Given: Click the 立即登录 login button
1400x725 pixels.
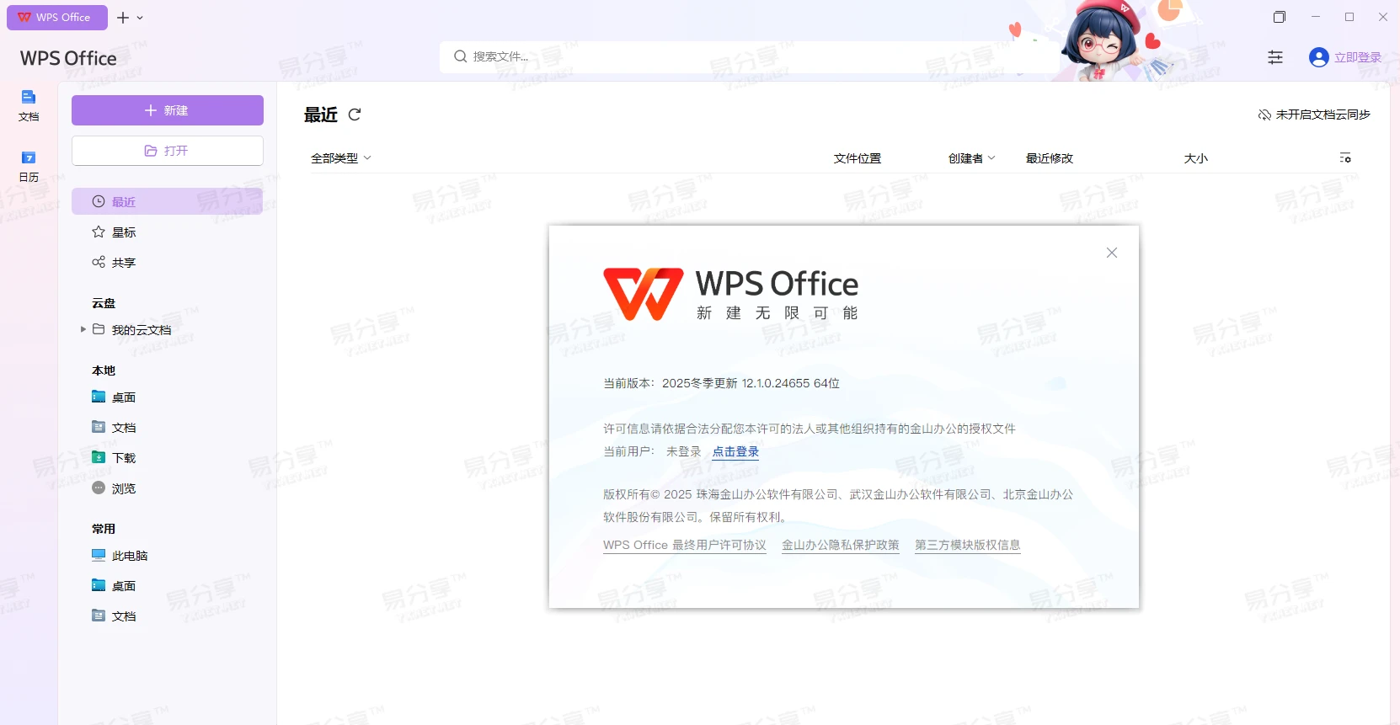Looking at the screenshot, I should tap(1358, 57).
